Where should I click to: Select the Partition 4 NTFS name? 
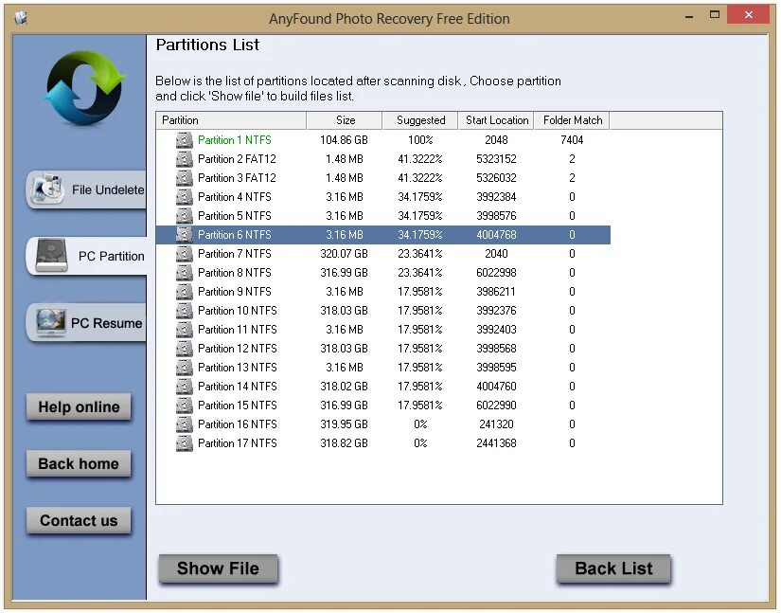pyautogui.click(x=235, y=197)
